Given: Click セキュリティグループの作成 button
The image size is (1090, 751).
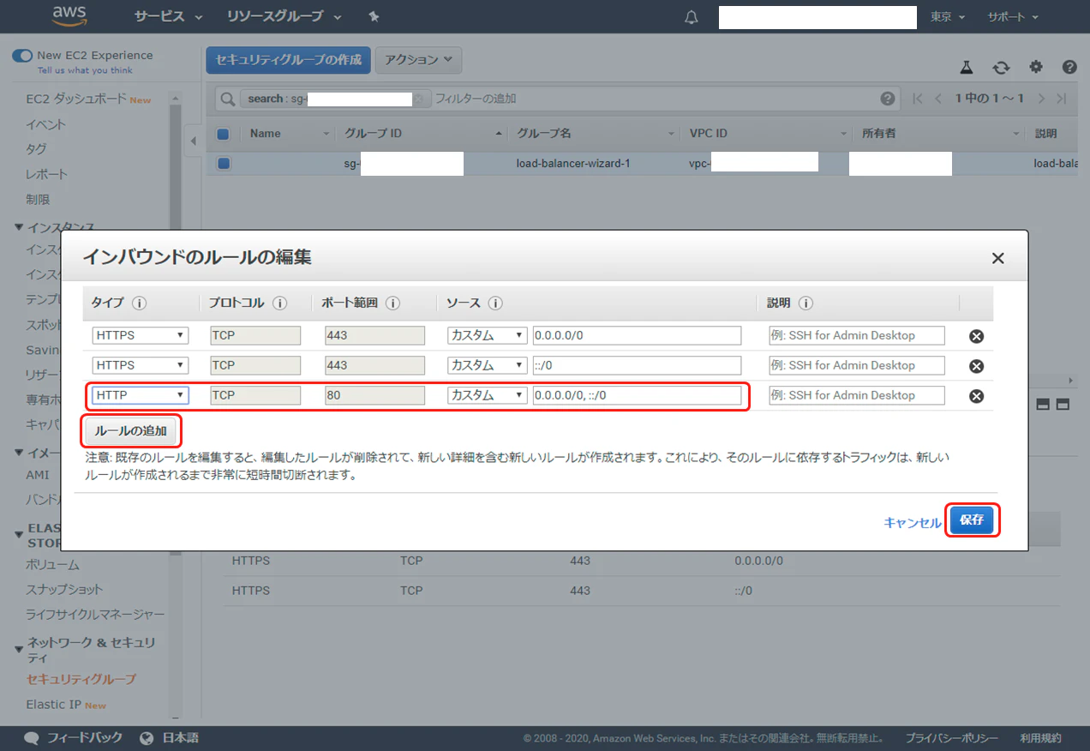Looking at the screenshot, I should (288, 60).
